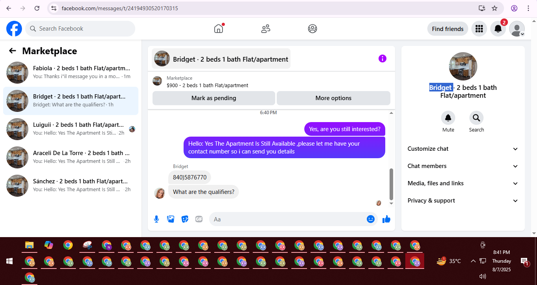Open the taskbar notification center
The height and width of the screenshot is (285, 537).
(524, 261)
